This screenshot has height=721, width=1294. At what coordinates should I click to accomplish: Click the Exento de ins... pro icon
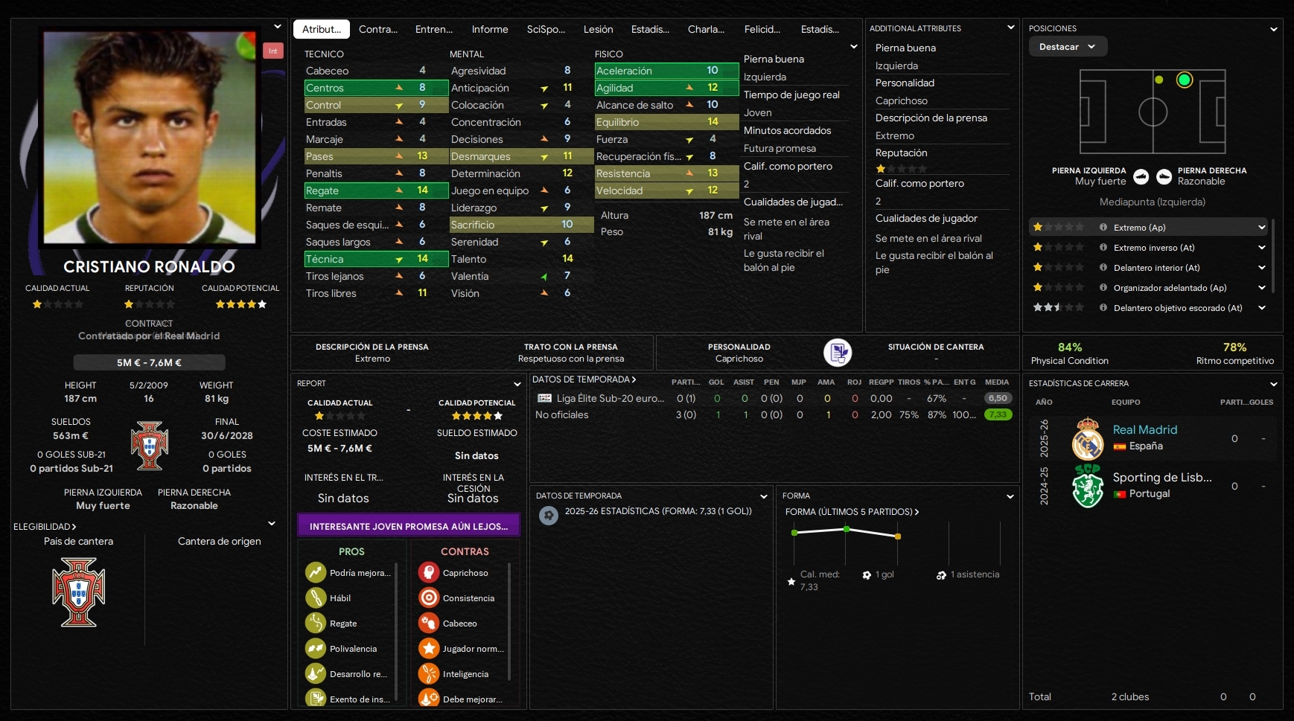pos(316,699)
